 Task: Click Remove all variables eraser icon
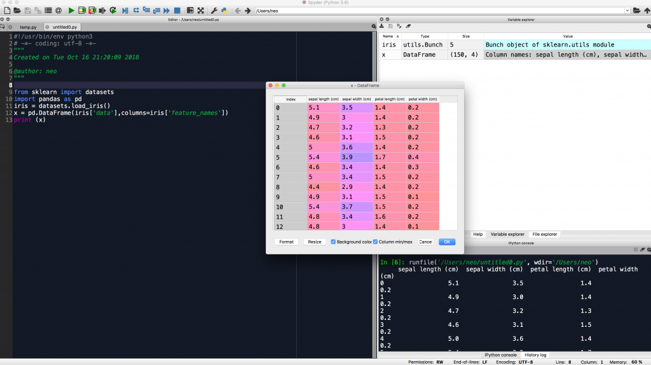408,26
